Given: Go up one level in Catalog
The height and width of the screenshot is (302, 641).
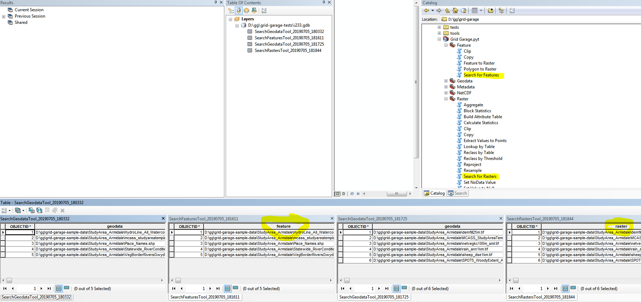Looking at the screenshot, I should [x=447, y=11].
